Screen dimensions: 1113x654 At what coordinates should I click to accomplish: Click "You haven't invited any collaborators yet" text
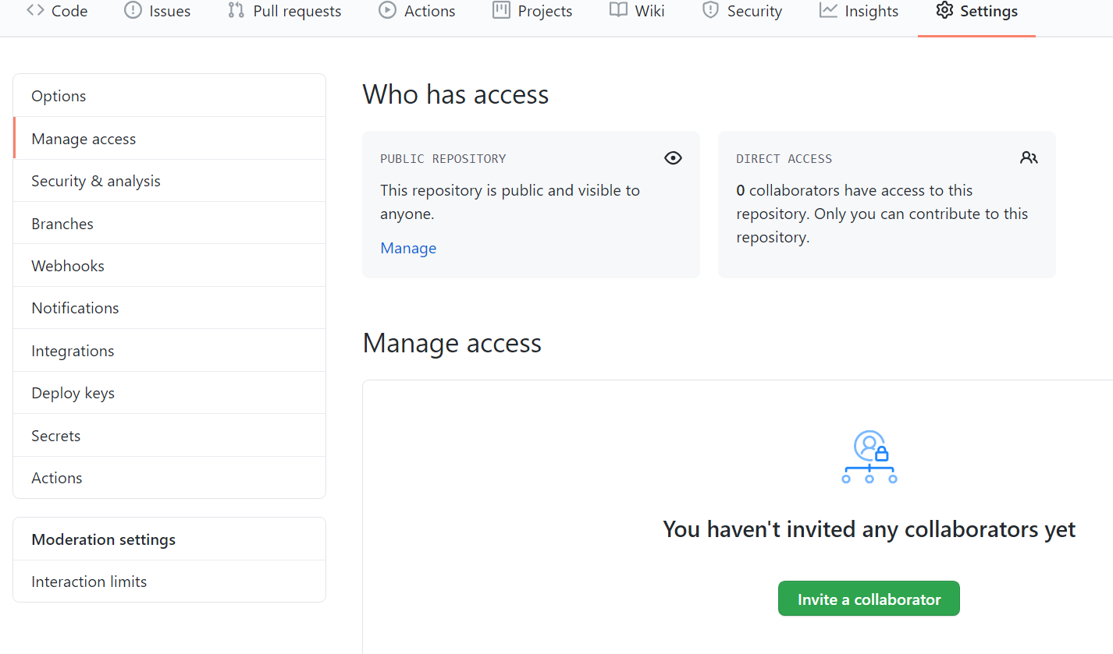869,529
